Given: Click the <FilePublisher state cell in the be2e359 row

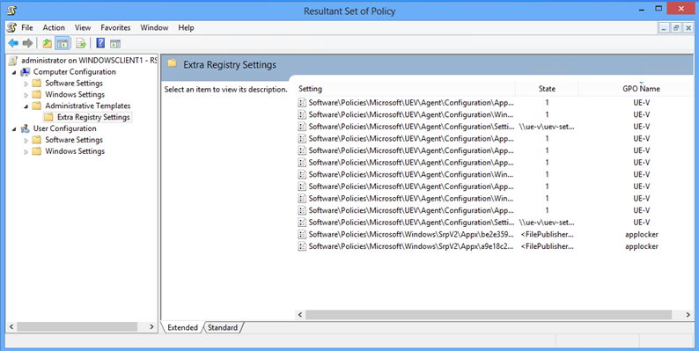Looking at the screenshot, I should 547,234.
